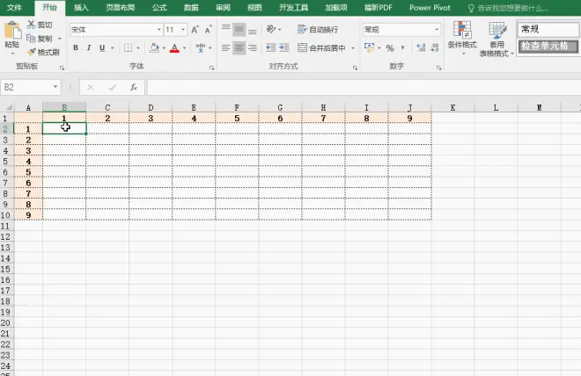
Task: Open font color dropdown arrow
Action: [184, 48]
